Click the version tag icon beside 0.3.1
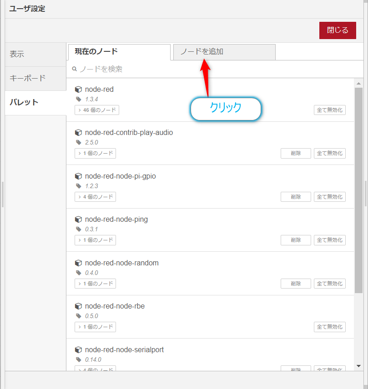Image resolution: width=368 pixels, height=389 pixels. pyautogui.click(x=79, y=229)
